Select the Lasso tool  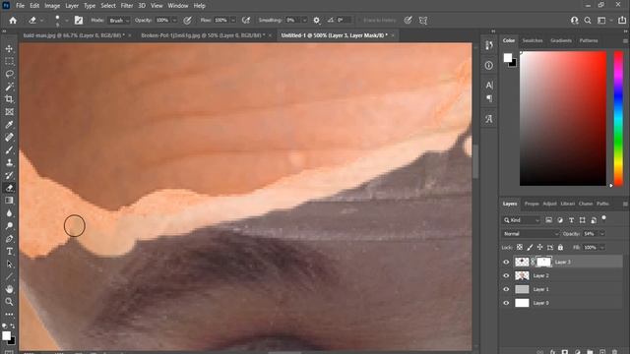coord(9,74)
